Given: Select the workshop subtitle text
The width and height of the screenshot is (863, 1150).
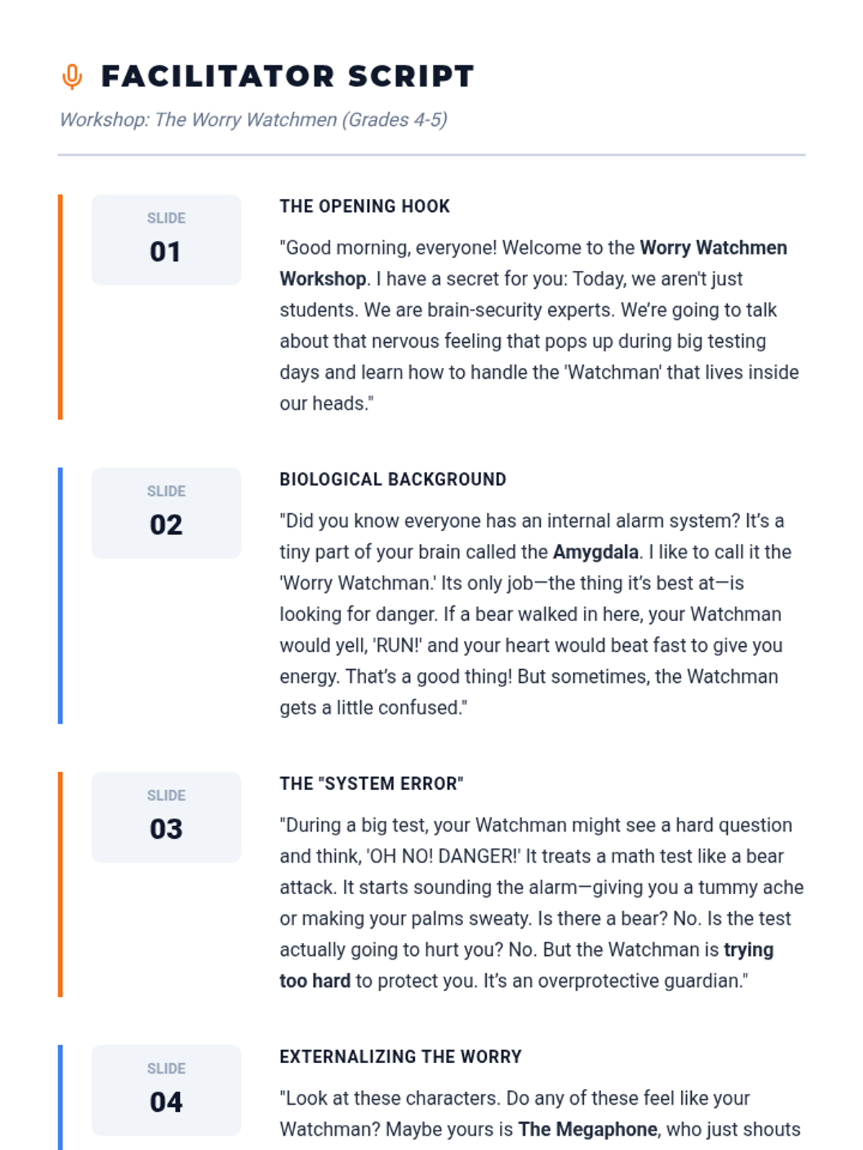Looking at the screenshot, I should click(253, 119).
